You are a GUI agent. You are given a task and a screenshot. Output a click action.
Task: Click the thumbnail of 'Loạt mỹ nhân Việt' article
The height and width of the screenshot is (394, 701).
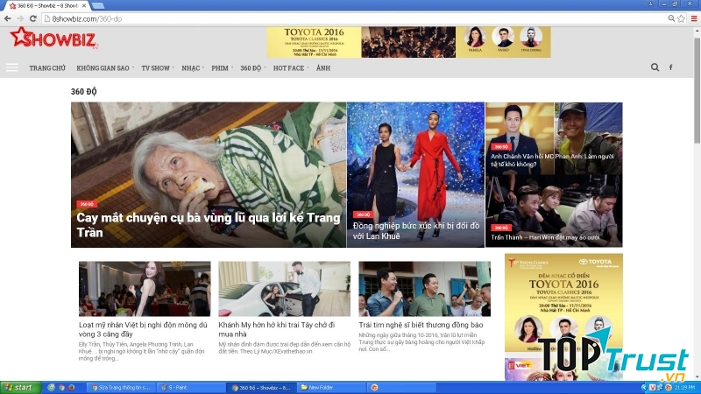(145, 289)
